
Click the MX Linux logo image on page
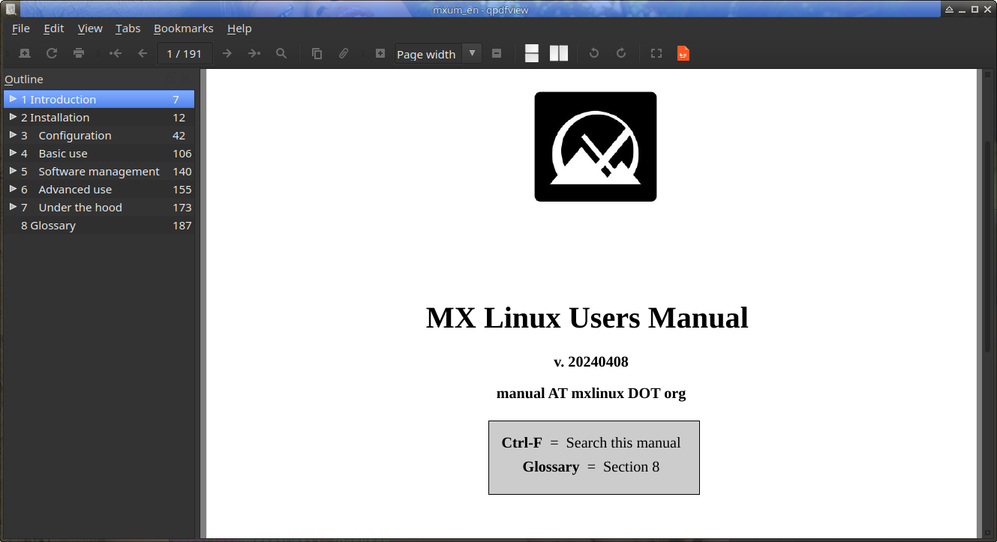(596, 147)
